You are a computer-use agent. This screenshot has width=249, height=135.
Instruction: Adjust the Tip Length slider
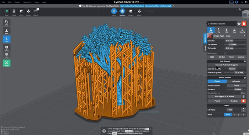[235, 48]
